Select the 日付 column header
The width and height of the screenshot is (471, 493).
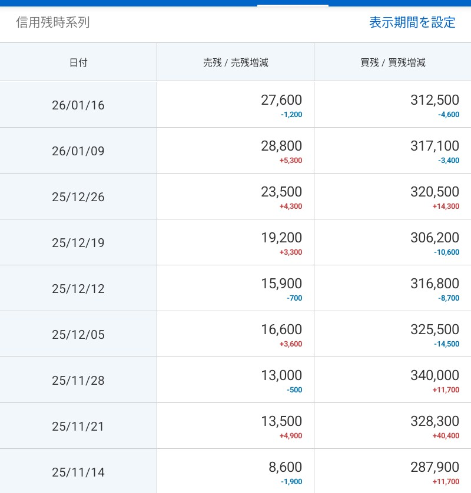78,62
